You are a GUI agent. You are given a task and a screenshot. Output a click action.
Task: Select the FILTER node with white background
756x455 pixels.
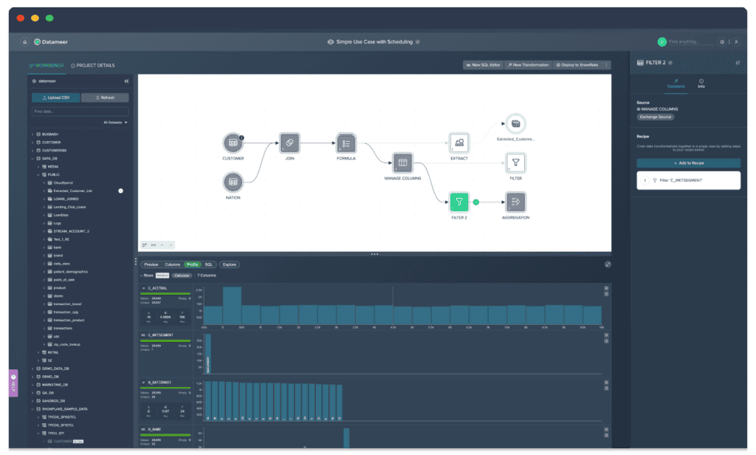tap(515, 162)
